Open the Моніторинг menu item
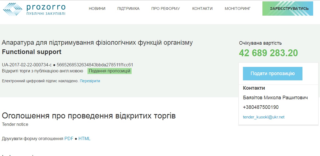This screenshot has height=156, width=320. click(x=238, y=8)
